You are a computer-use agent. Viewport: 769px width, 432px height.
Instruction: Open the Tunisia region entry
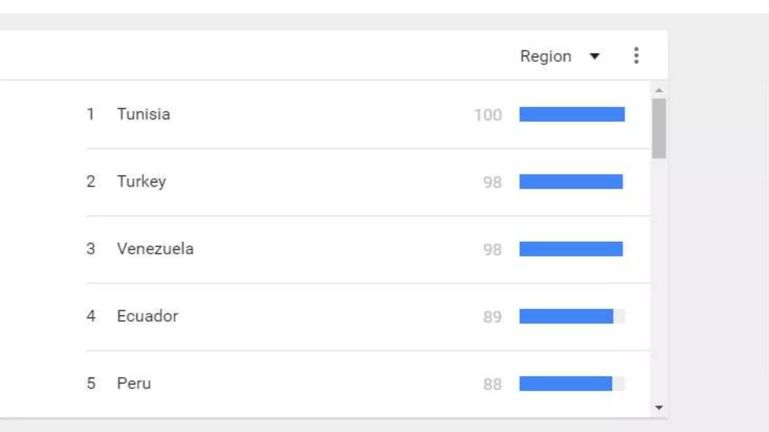[x=143, y=114]
